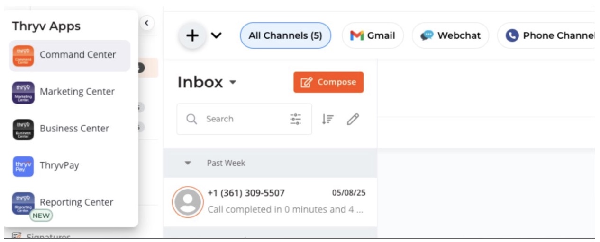The width and height of the screenshot is (600, 242).
Task: Expand the dropdown arrow beside plus
Action: click(216, 35)
